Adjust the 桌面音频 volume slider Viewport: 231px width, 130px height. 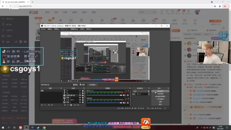[x=105, y=103]
